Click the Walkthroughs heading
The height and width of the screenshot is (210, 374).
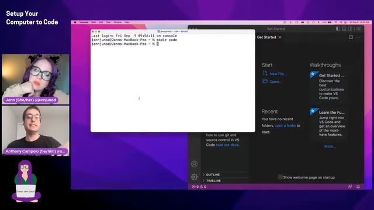[x=325, y=65]
